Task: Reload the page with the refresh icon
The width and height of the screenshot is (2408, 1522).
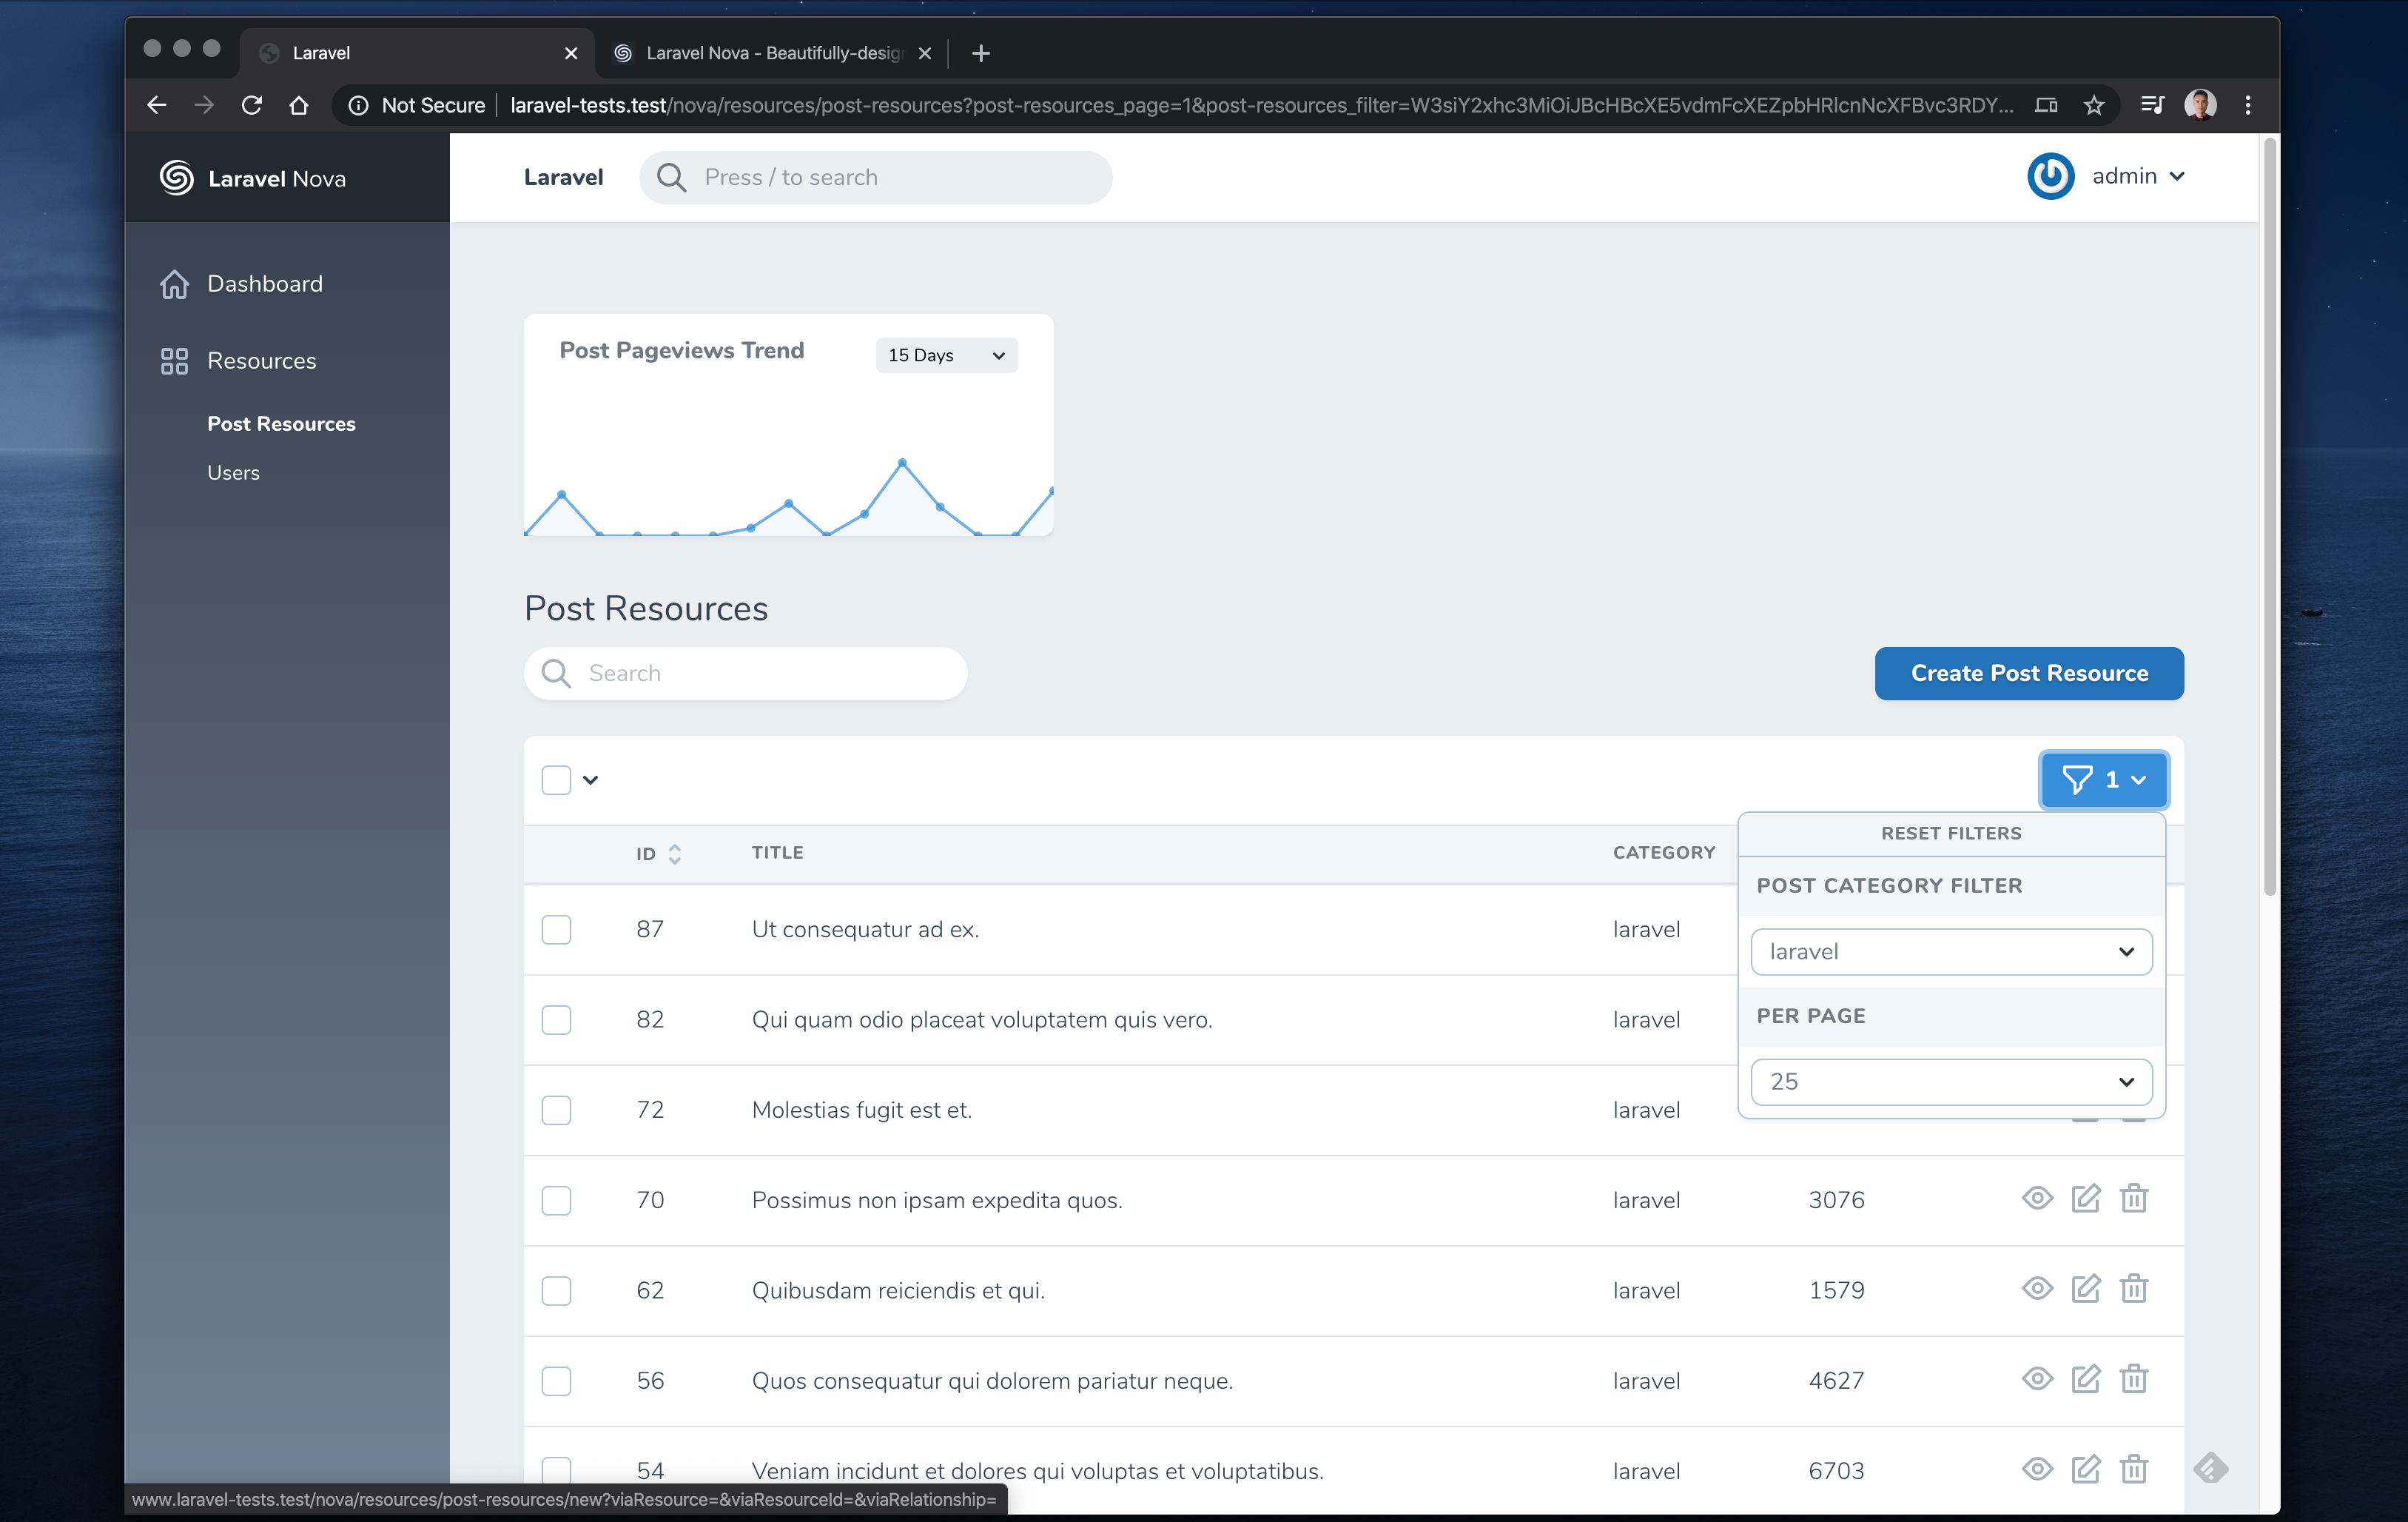Action: (252, 105)
